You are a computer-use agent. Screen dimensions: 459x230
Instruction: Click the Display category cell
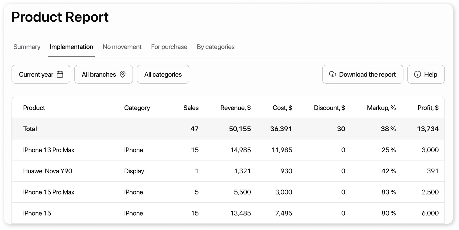[x=134, y=171]
